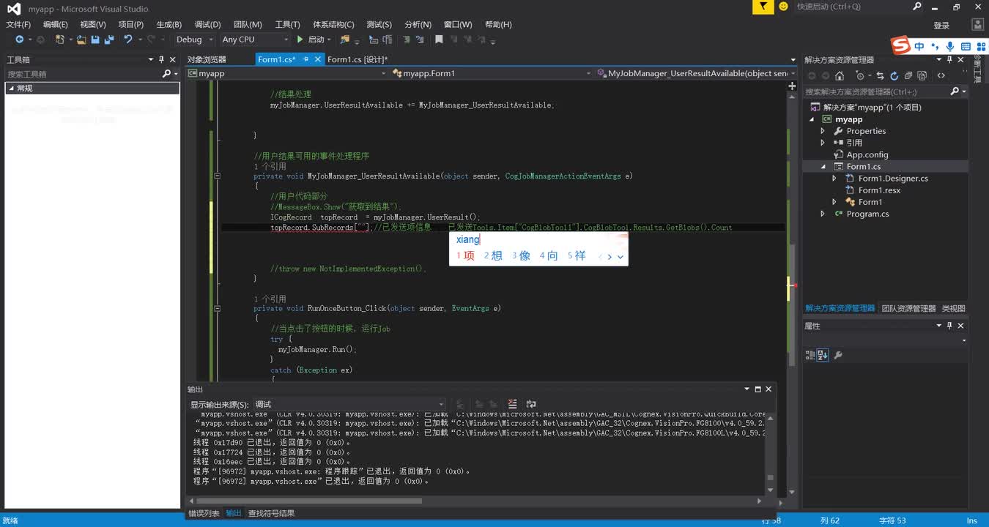Open the 编辑(E) menu
Screen dimensions: 989x527
[55, 24]
